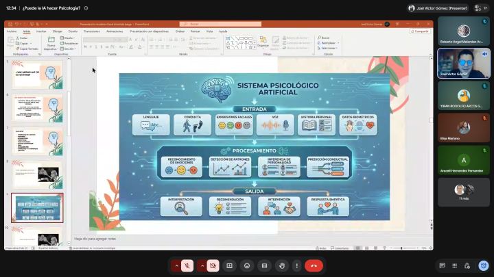Switch to the Insertar ribbon tab
This screenshot has height=277, width=494.
41,31
